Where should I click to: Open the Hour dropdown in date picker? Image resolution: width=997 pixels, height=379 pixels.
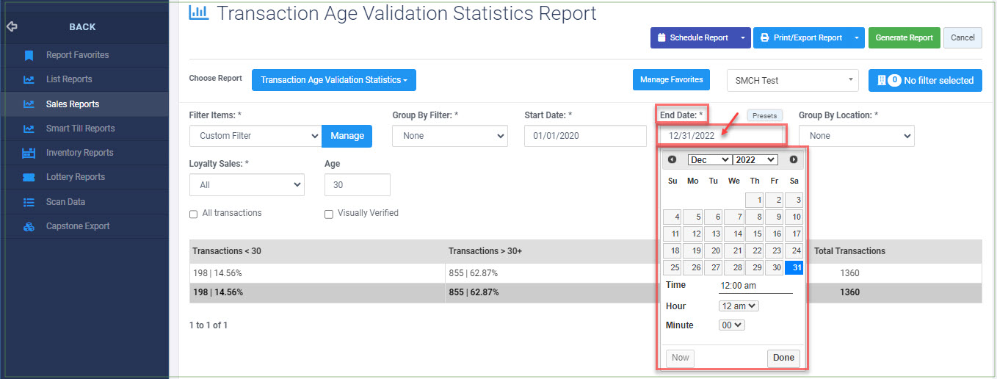point(739,306)
